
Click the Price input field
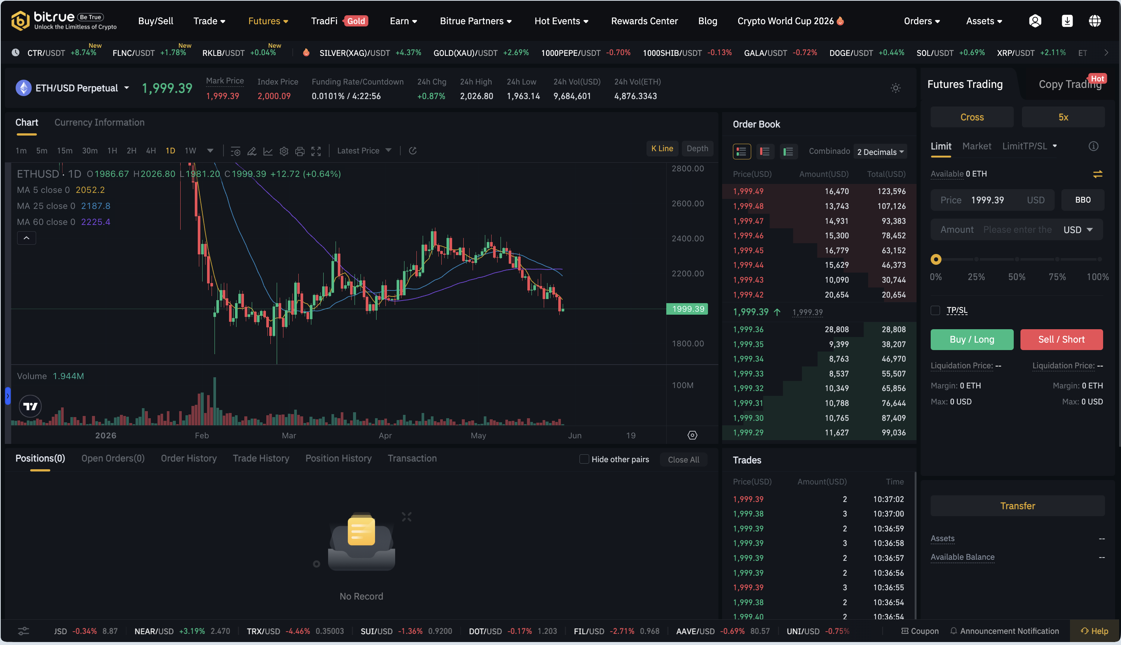(x=992, y=200)
